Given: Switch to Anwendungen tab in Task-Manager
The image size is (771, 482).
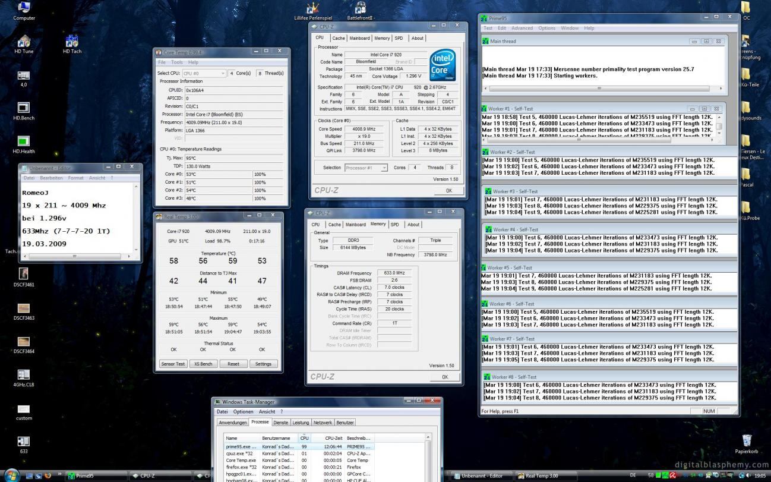Looking at the screenshot, I should click(233, 423).
